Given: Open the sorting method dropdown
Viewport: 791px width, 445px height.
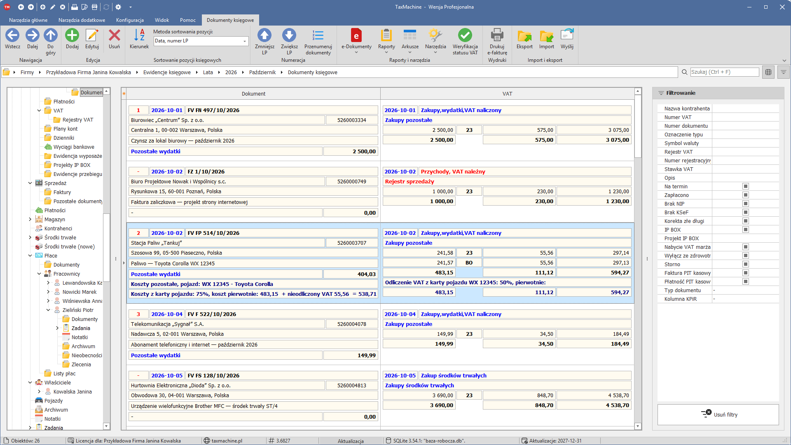Looking at the screenshot, I should [245, 41].
